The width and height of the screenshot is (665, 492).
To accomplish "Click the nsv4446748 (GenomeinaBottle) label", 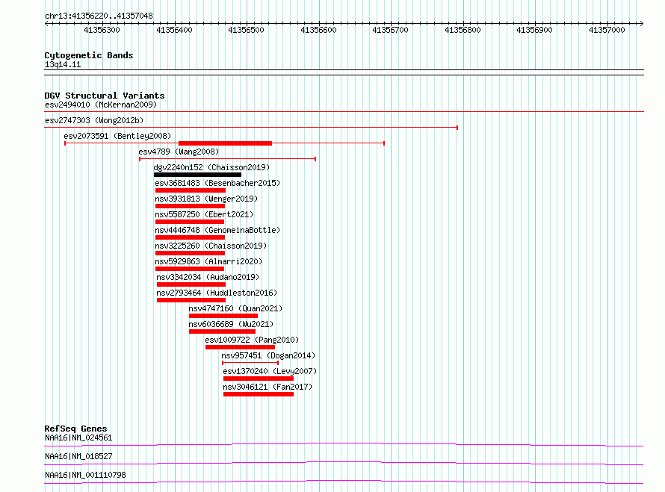I will coord(217,230).
